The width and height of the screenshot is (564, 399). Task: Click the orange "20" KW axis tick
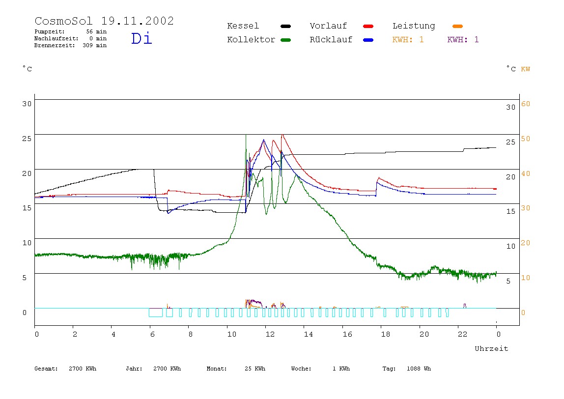[526, 243]
